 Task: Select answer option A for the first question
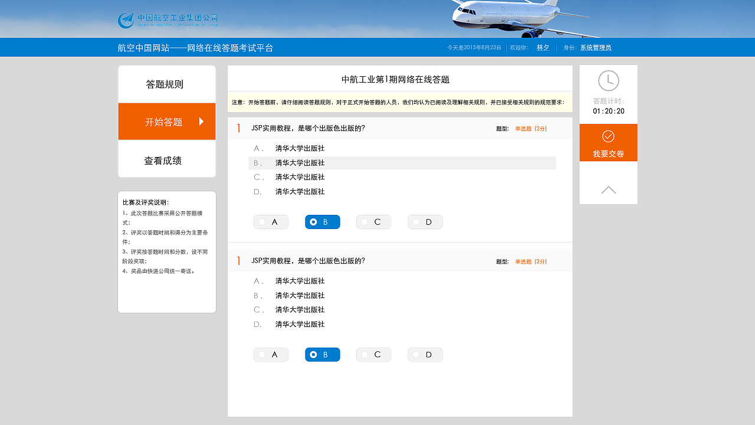pos(271,221)
